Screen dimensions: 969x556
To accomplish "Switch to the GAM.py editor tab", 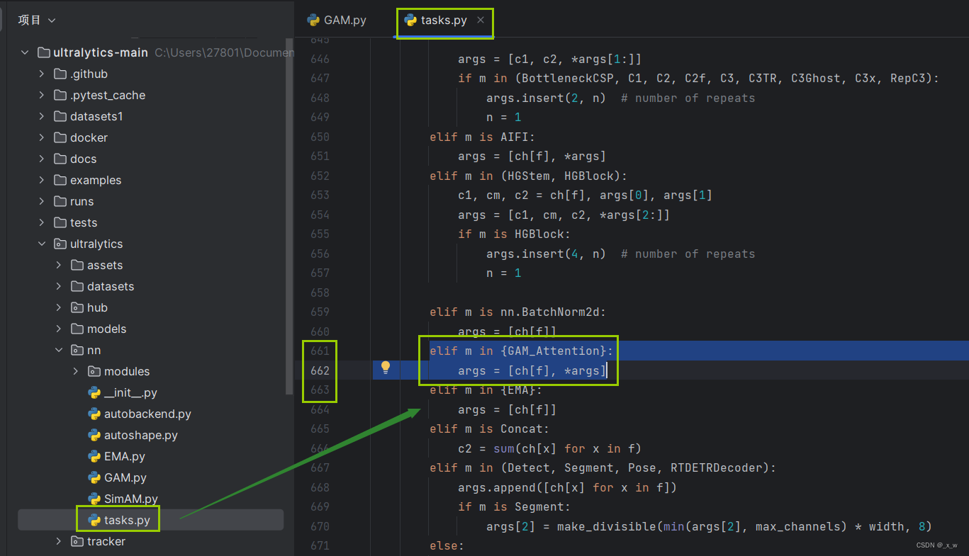I will click(337, 20).
